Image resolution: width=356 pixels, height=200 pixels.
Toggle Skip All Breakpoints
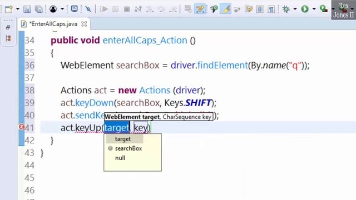[88, 9]
